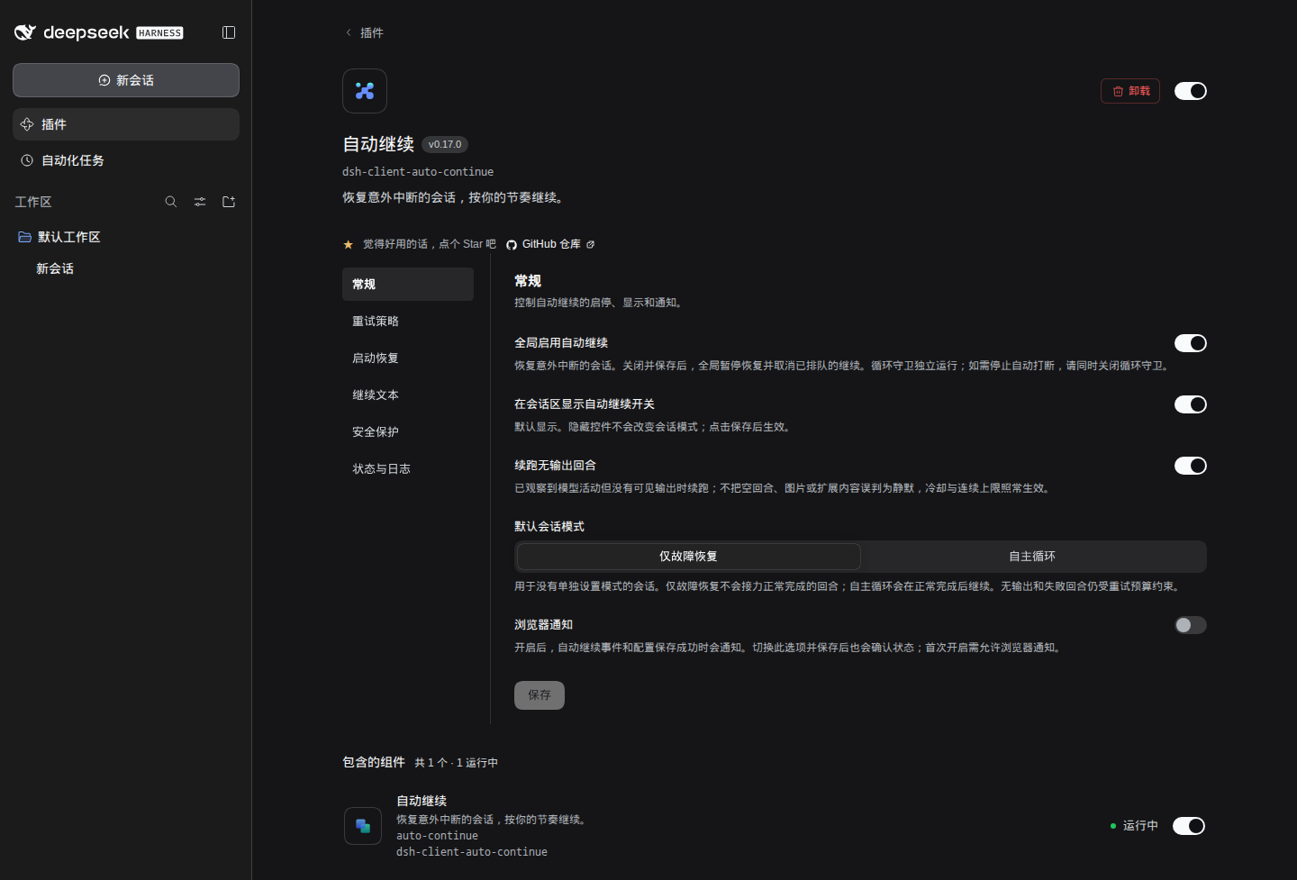This screenshot has width=1297, height=880.
Task: Click the folder icon for 默认工作区
Action: 25,237
